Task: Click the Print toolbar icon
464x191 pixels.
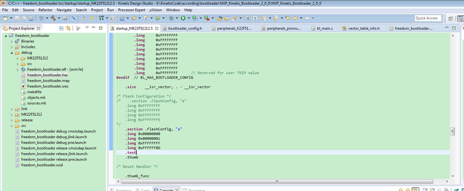Action: (31, 18)
